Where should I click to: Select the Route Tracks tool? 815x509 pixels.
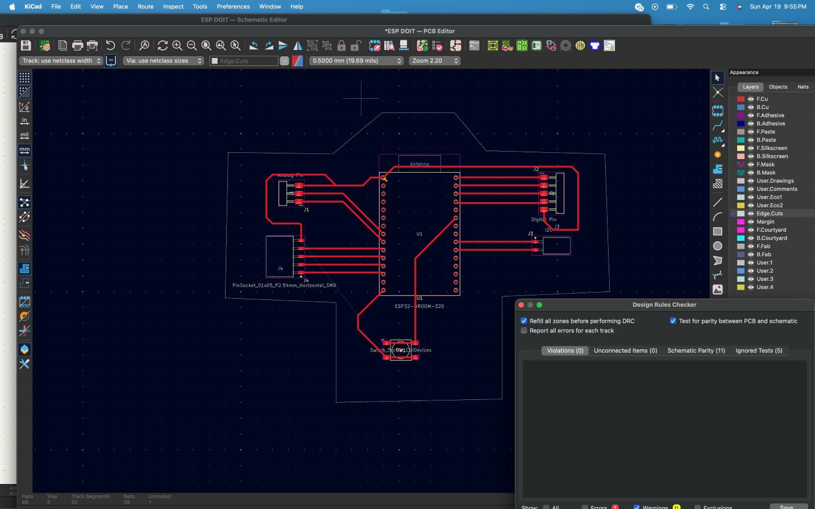718,125
